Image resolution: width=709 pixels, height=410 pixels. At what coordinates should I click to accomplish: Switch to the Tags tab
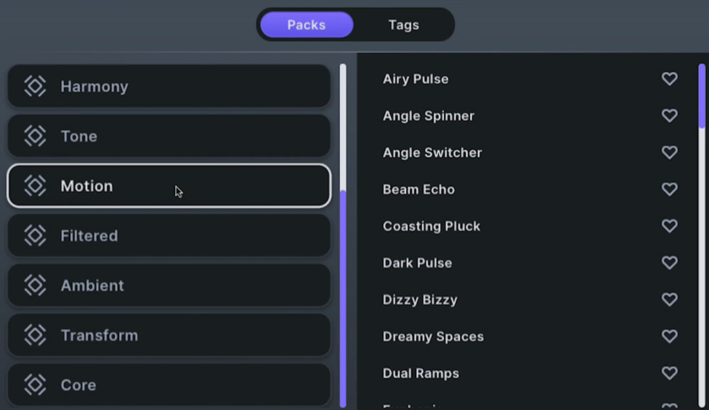pos(403,25)
